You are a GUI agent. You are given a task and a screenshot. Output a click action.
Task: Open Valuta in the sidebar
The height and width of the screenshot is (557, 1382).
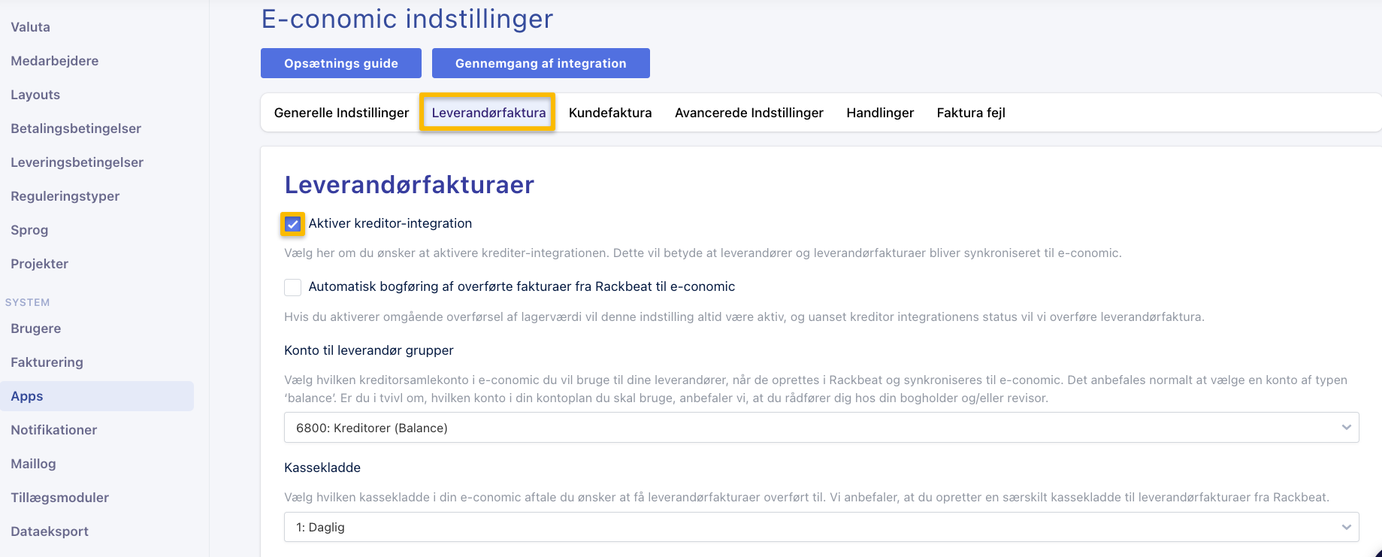pyautogui.click(x=31, y=27)
